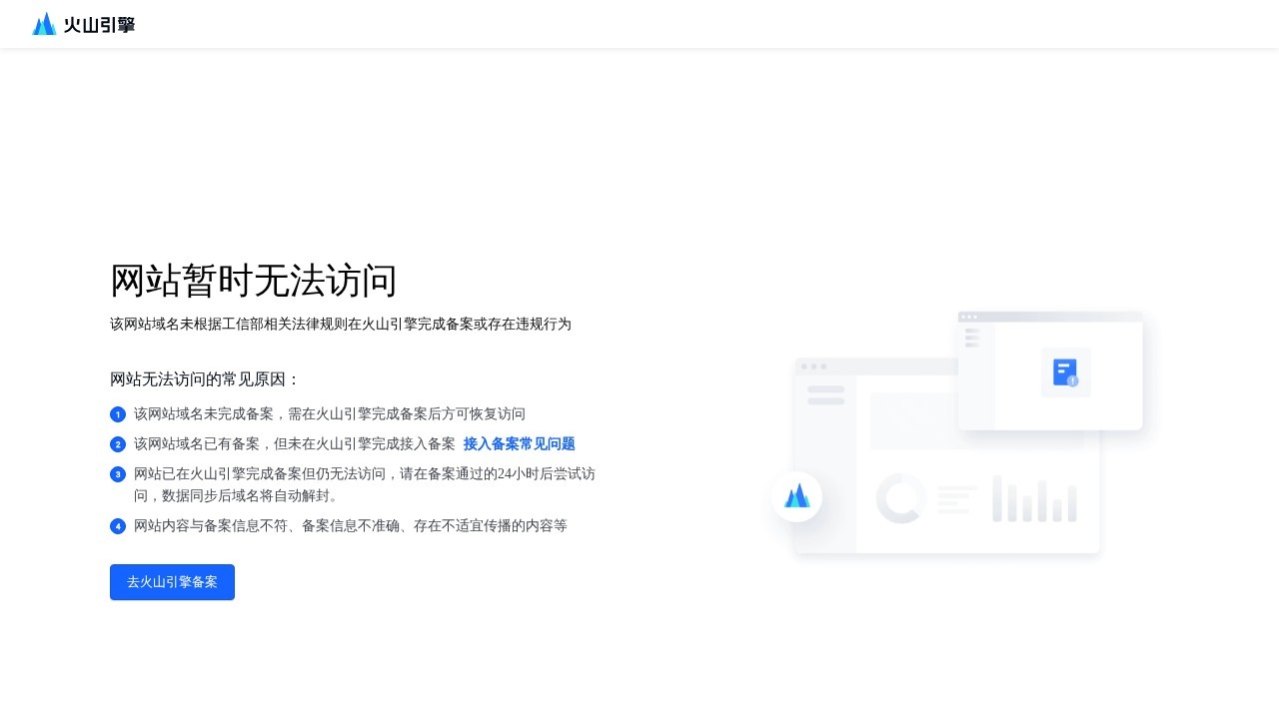Click the numbered bullet 3 icon

118,474
